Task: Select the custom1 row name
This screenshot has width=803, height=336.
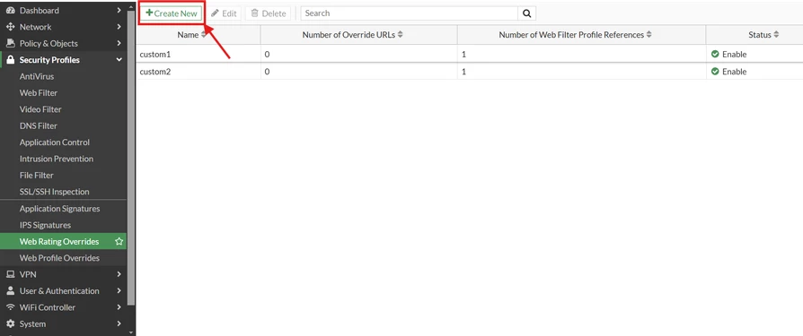Action: 154,54
